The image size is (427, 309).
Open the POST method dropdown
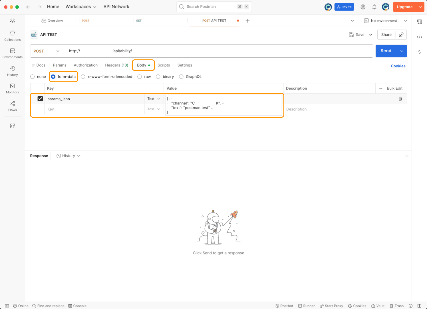(47, 51)
